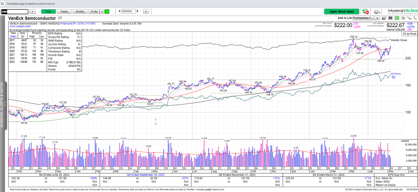Expand the Add to List dropdown arrow
This screenshot has width=418, height=192.
[377, 18]
